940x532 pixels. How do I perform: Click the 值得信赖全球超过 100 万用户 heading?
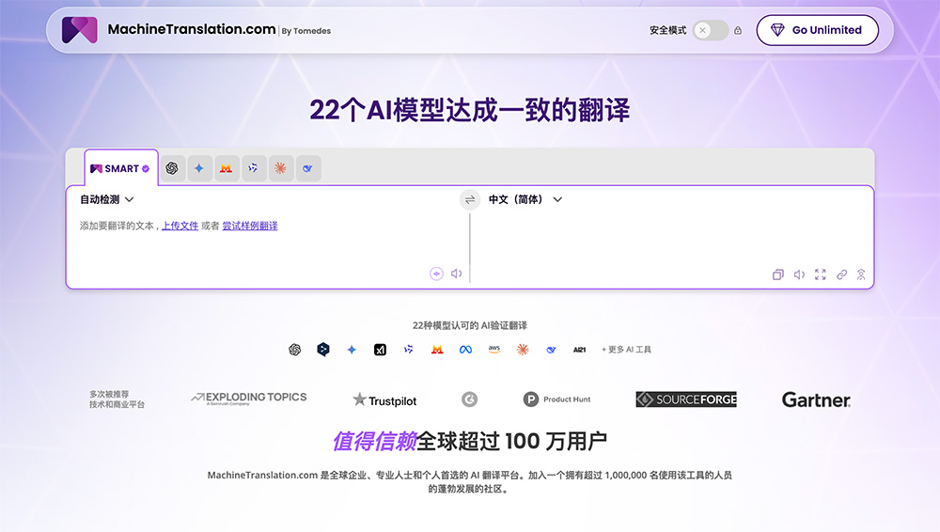click(x=470, y=442)
